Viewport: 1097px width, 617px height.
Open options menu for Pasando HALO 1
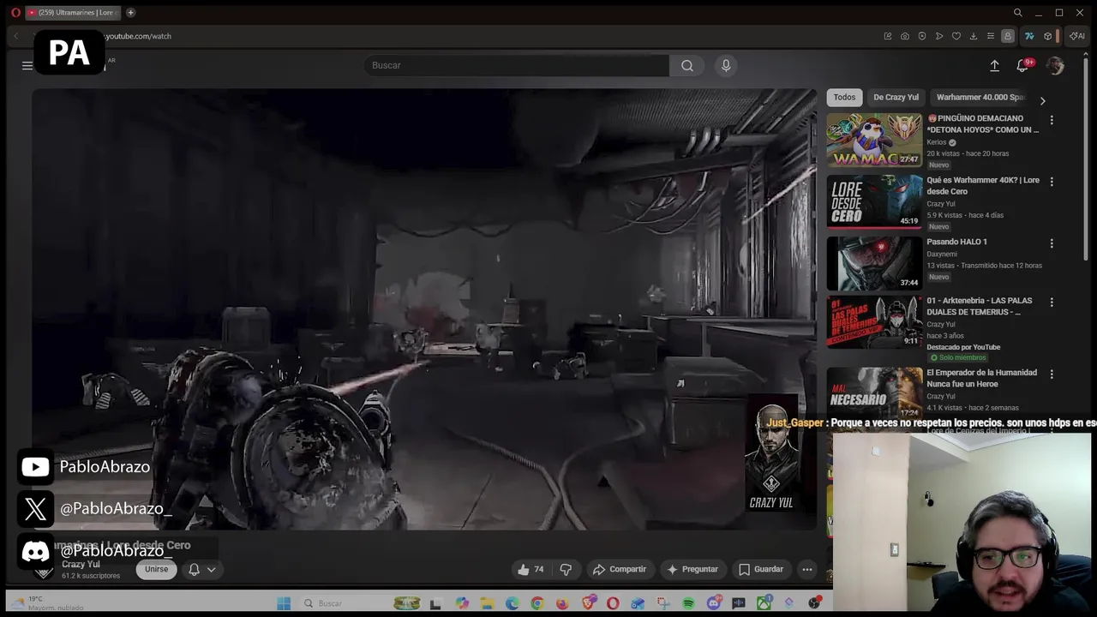pos(1052,243)
